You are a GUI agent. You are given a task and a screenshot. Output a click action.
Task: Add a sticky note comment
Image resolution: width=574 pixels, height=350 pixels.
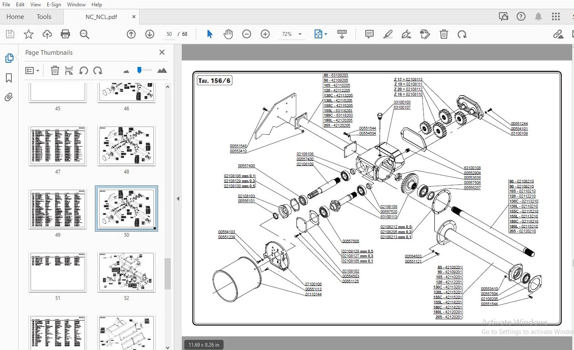tap(369, 34)
